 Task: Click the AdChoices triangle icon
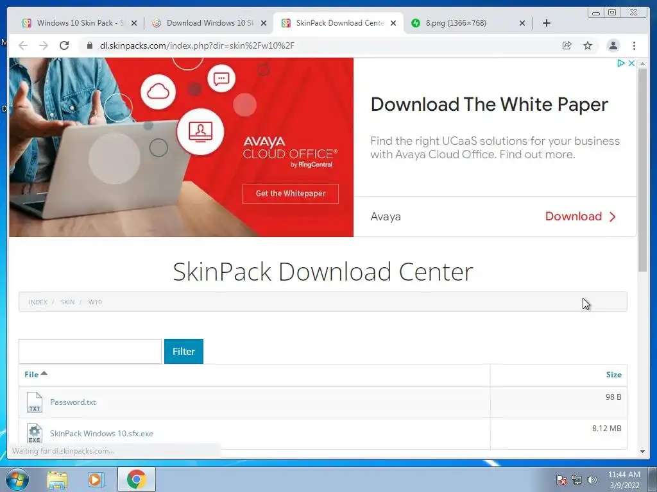[x=621, y=63]
